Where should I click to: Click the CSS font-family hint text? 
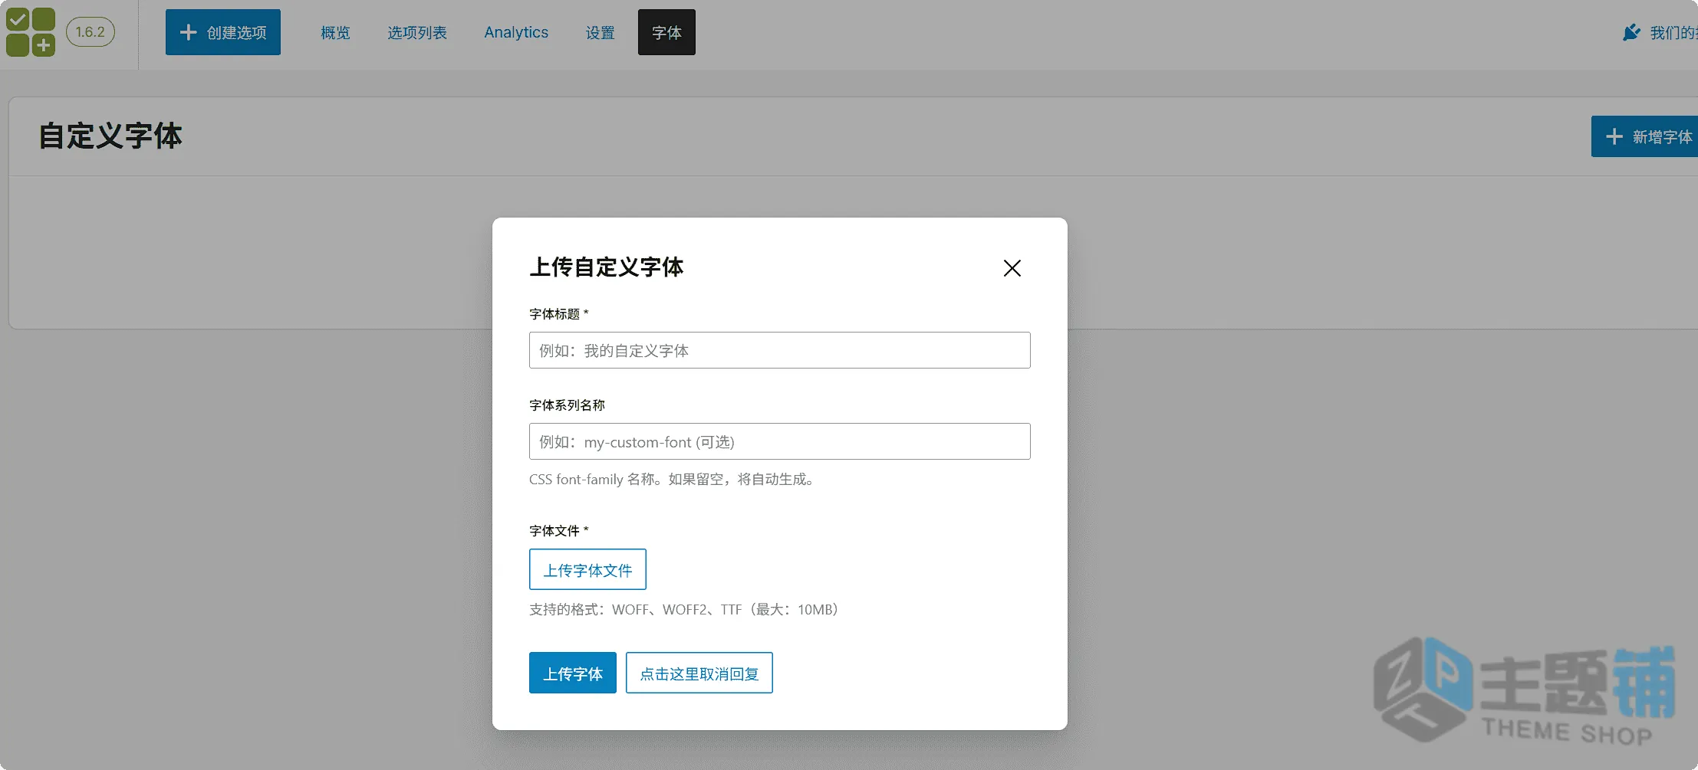673,480
